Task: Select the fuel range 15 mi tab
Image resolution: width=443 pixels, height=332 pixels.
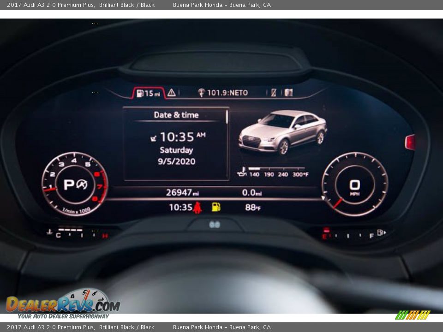Action: point(148,93)
